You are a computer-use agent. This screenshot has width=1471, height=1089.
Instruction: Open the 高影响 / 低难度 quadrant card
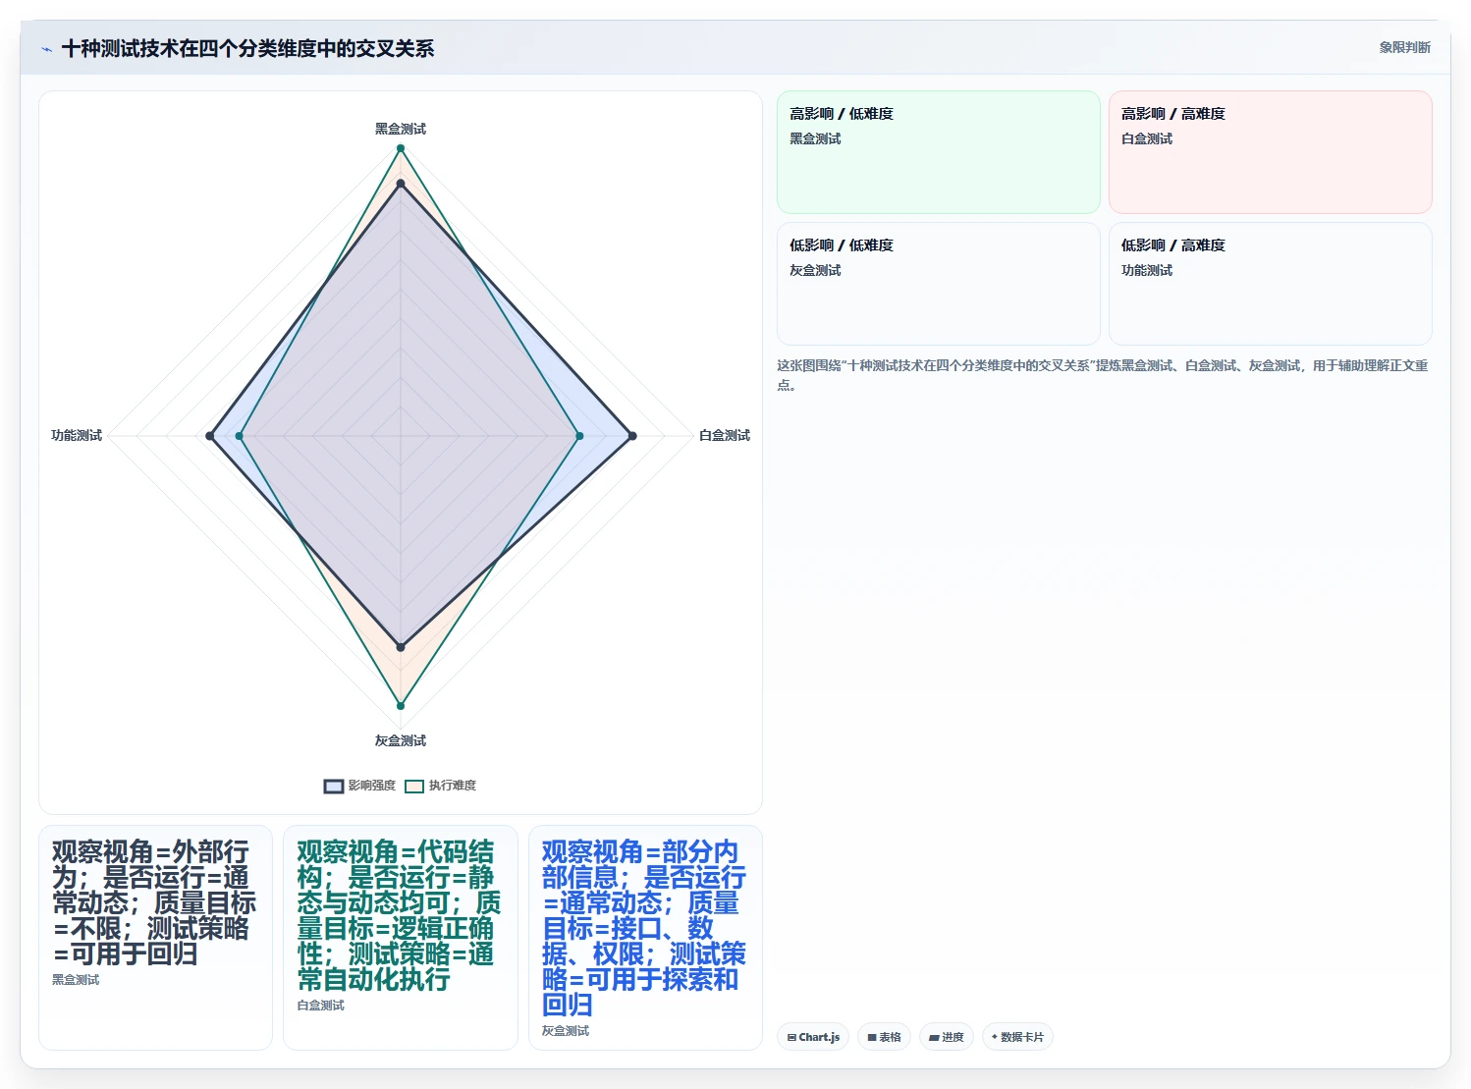938,152
